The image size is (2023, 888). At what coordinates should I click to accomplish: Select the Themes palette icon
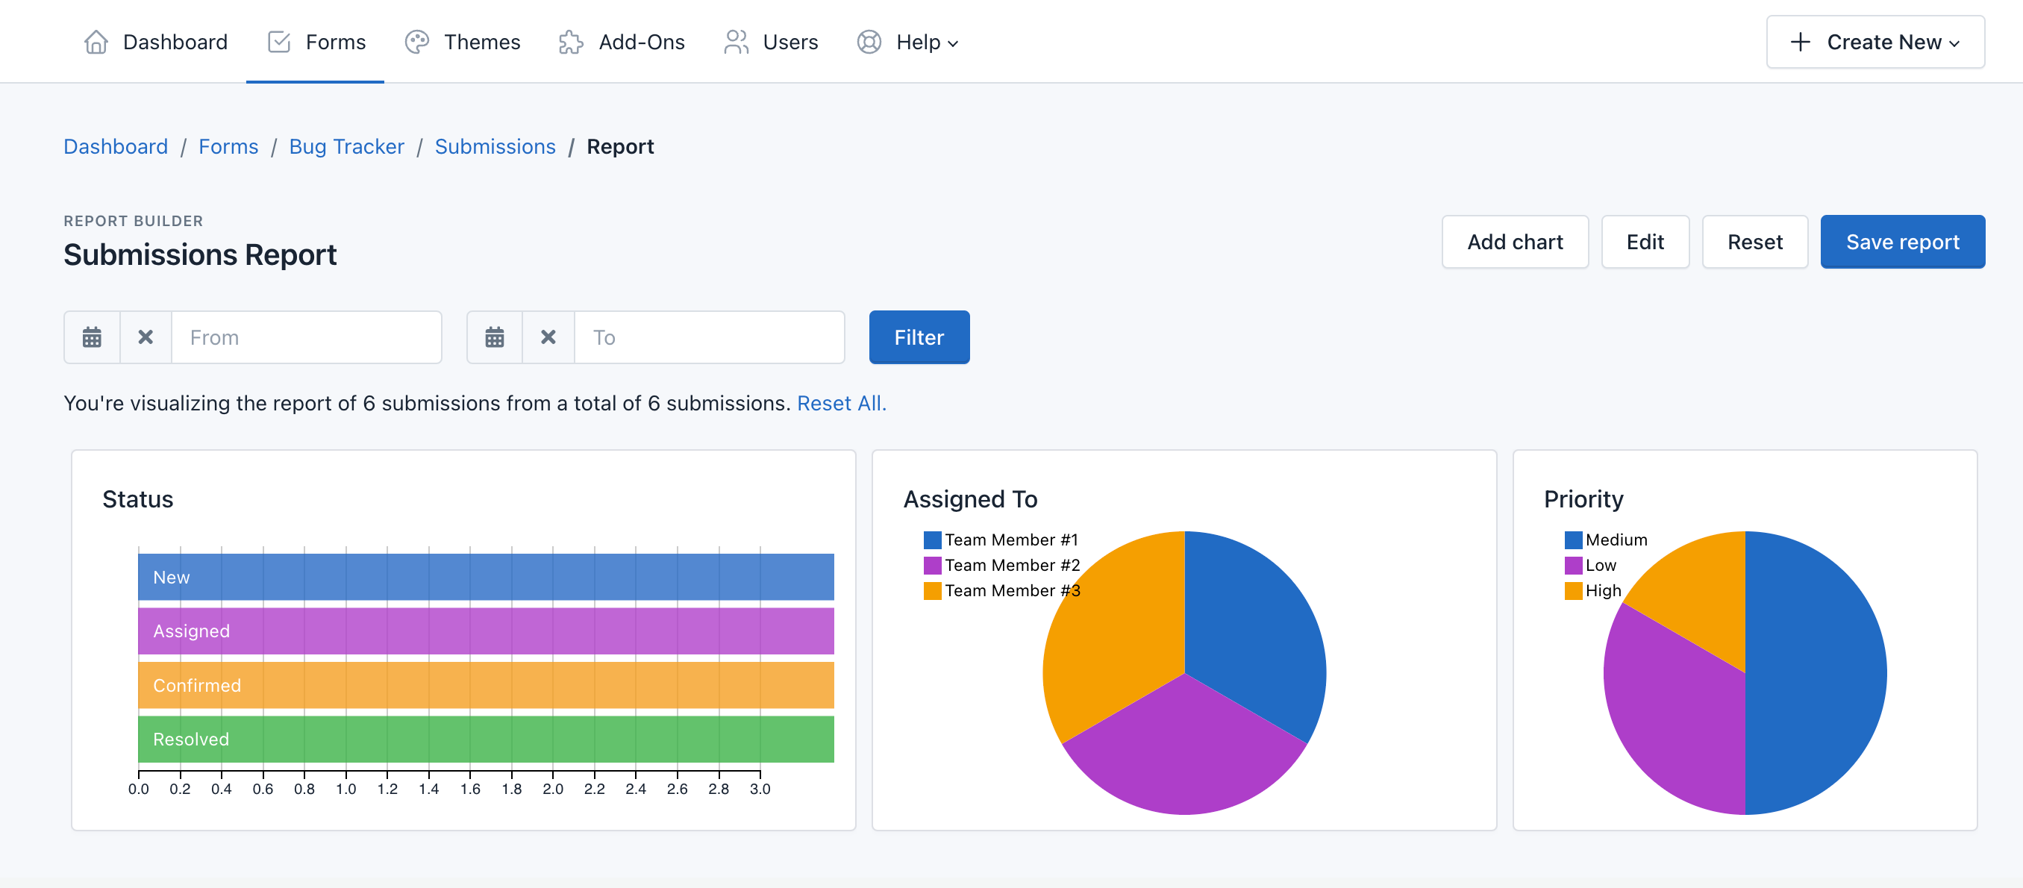tap(417, 42)
